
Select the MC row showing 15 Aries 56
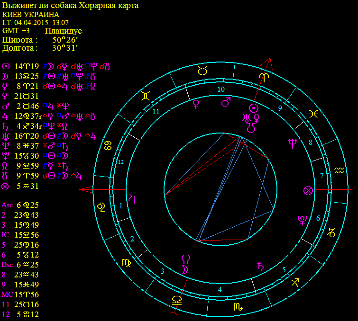coord(20,294)
